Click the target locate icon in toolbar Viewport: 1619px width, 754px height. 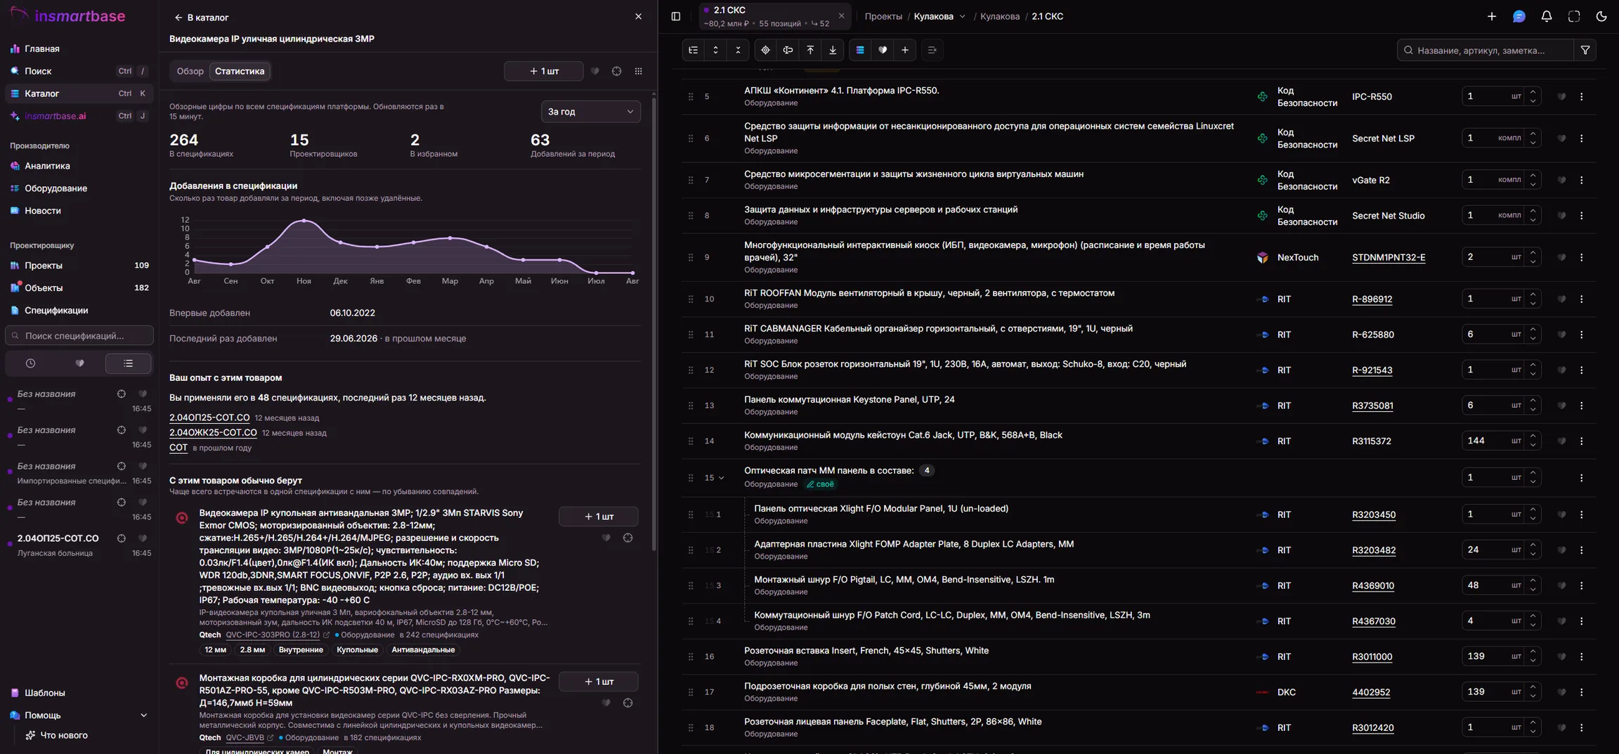766,50
